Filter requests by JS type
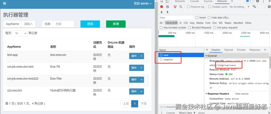 [x=180, y=23]
